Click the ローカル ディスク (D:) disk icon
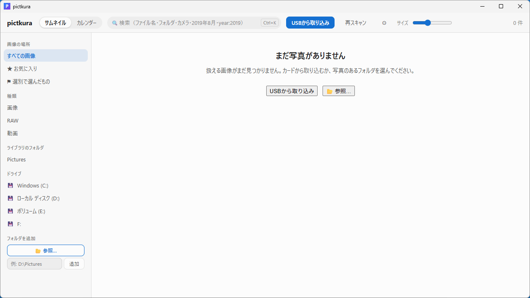Viewport: 530px width, 298px height. [x=10, y=198]
